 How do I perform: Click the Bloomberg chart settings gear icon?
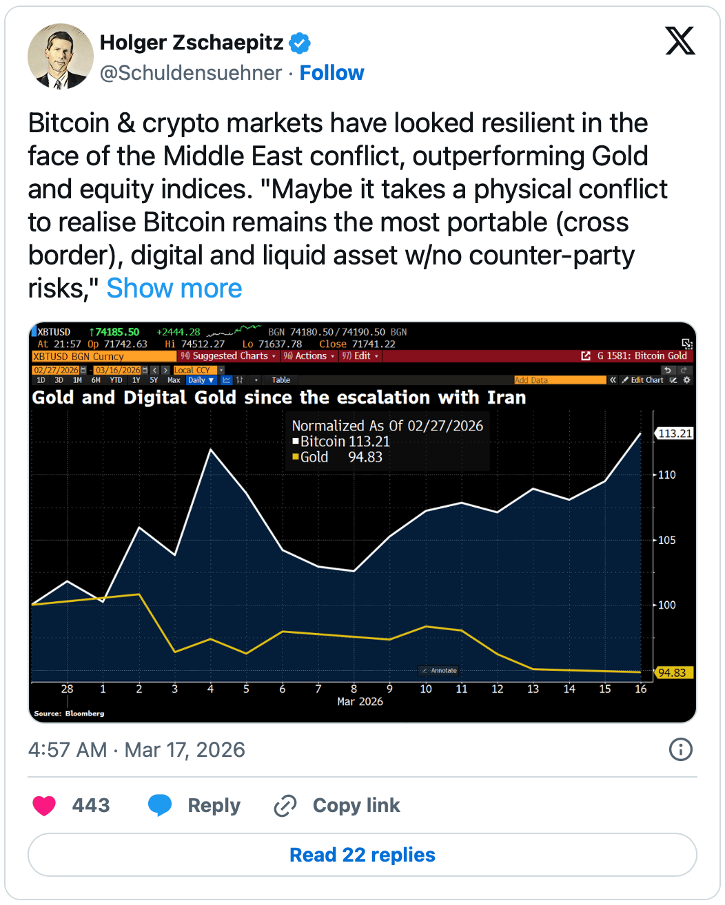[686, 380]
